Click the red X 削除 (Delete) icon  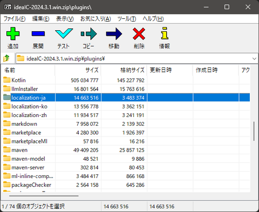coord(139,33)
